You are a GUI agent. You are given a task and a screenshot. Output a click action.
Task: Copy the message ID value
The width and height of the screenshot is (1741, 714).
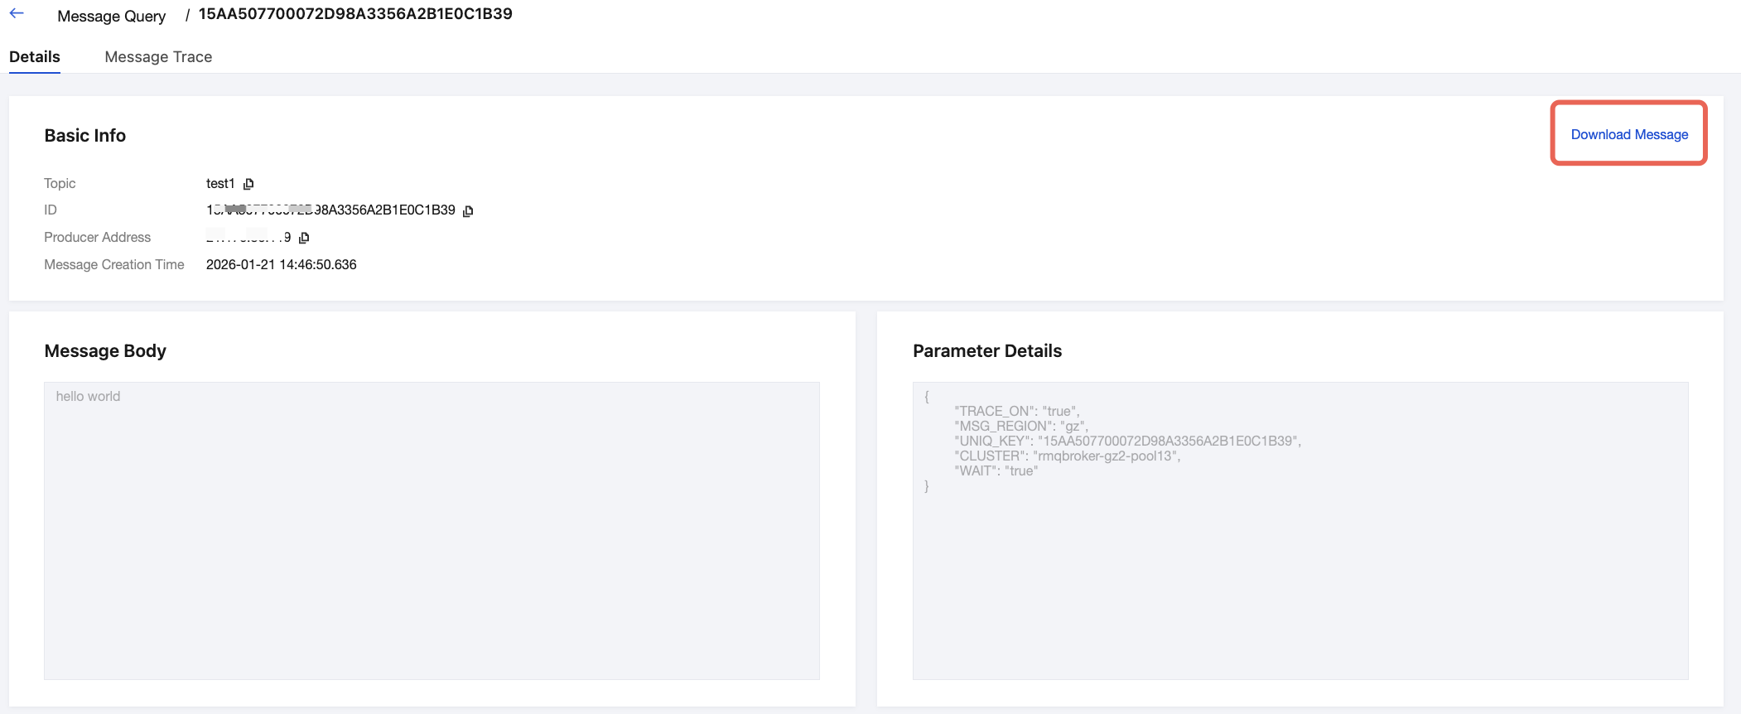tap(468, 211)
